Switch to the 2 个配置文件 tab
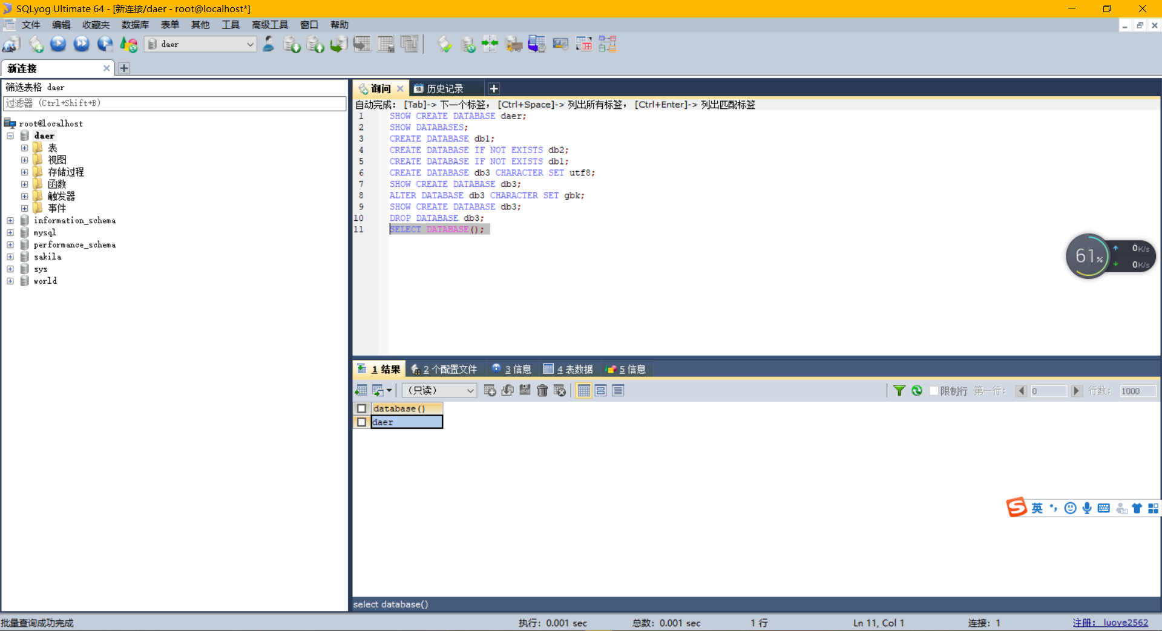This screenshot has height=631, width=1162. pyautogui.click(x=444, y=369)
